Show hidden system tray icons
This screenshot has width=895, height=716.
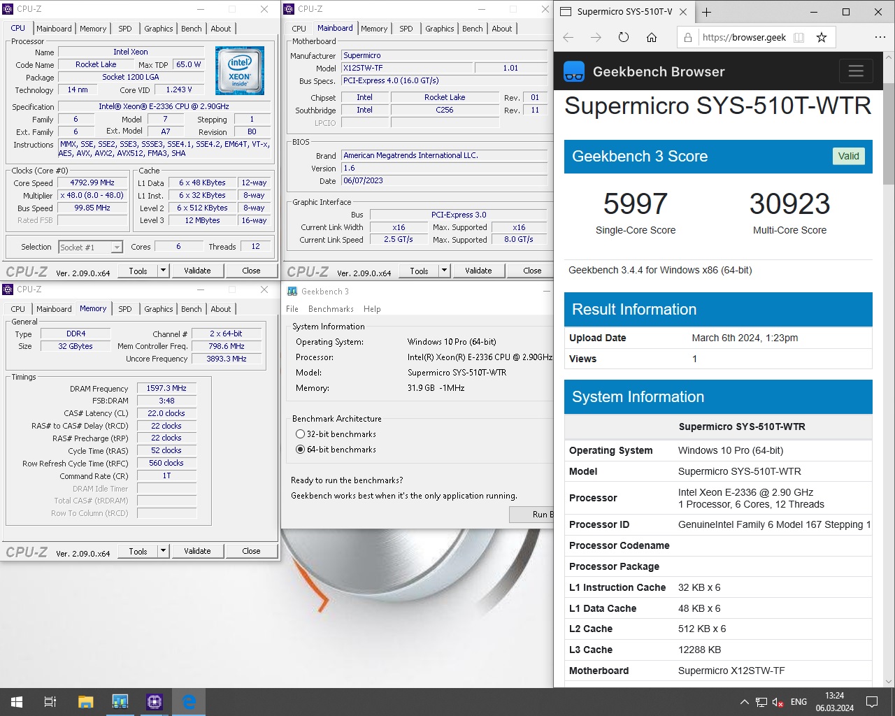(x=744, y=702)
